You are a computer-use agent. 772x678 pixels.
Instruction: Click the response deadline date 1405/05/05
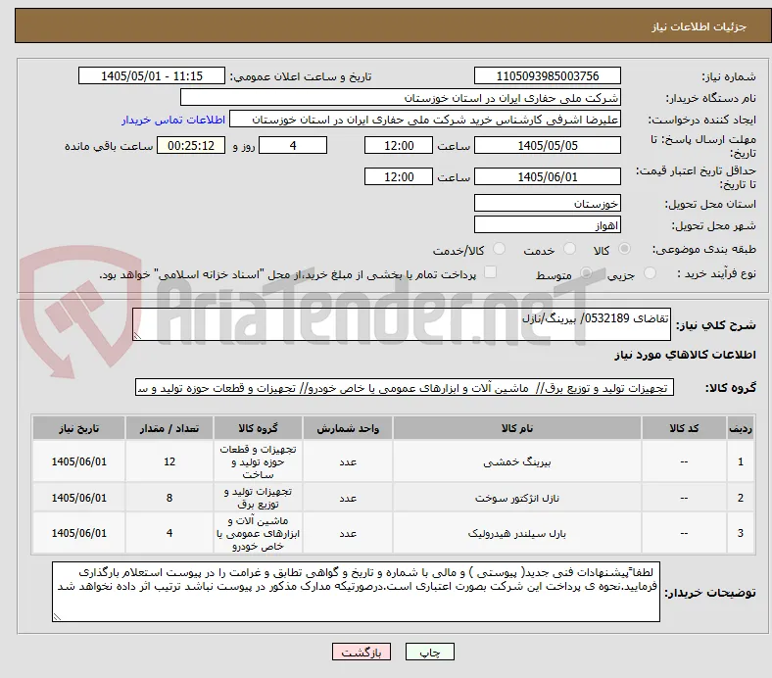(x=547, y=145)
